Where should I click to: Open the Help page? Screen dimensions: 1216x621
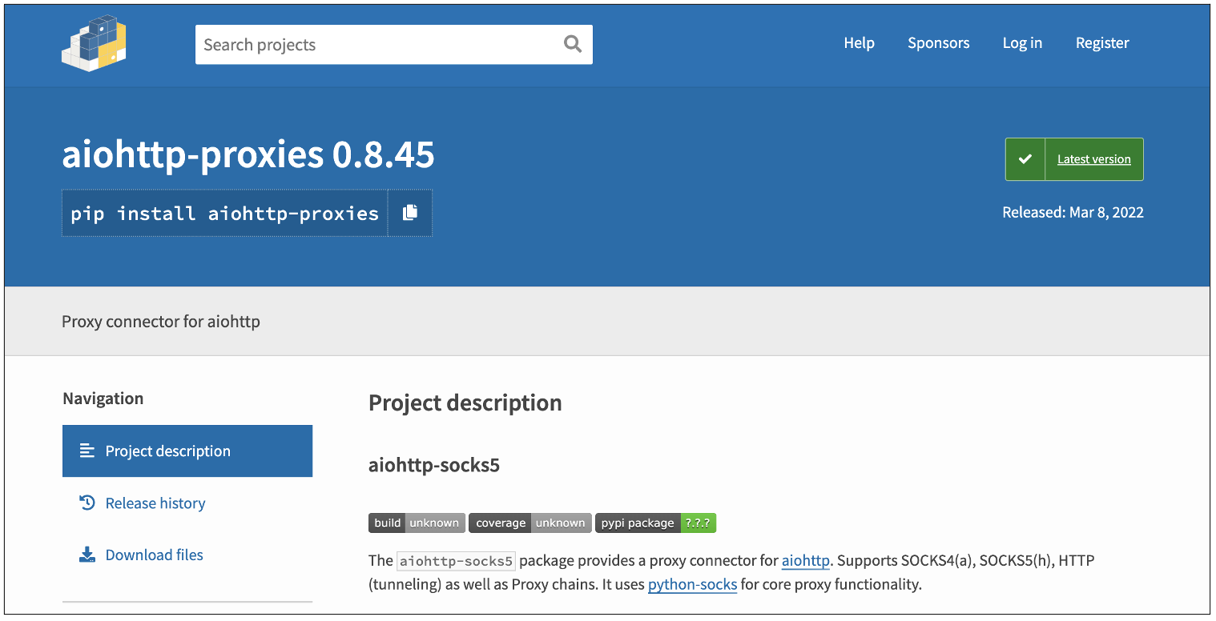click(859, 43)
